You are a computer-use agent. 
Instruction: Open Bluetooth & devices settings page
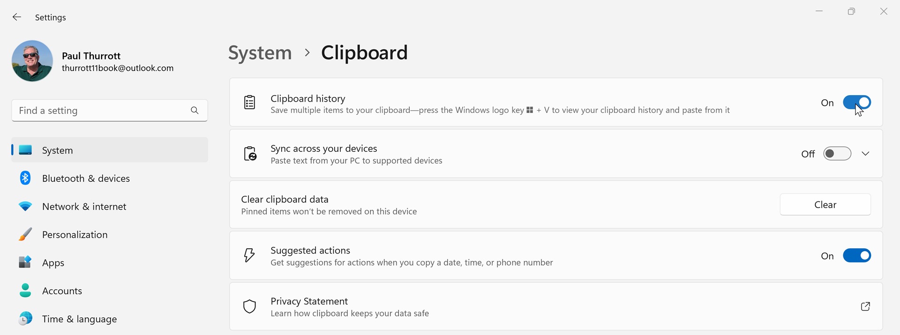86,179
